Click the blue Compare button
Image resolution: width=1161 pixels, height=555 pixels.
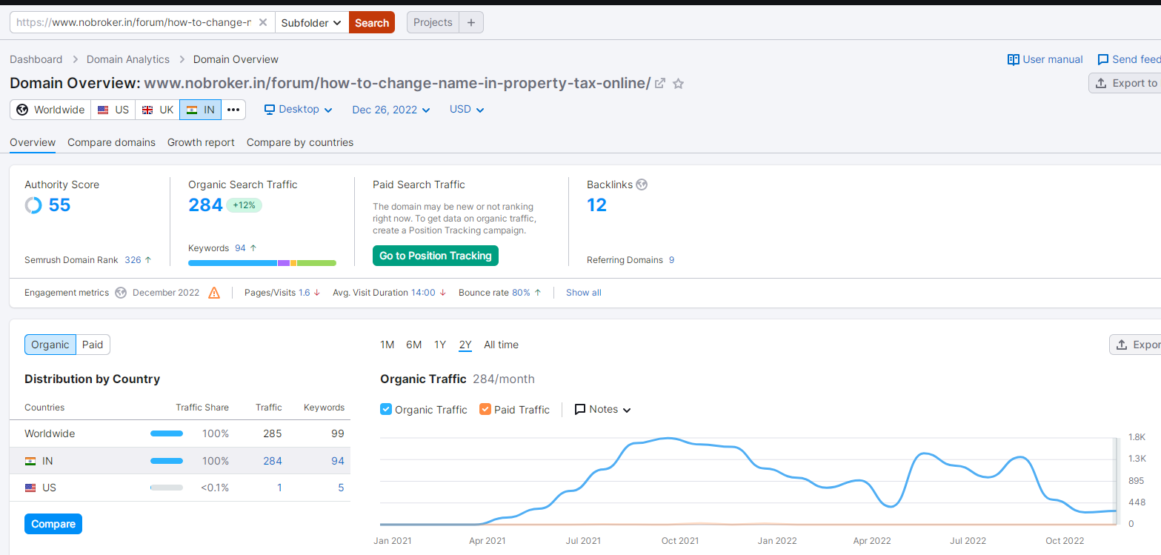53,524
